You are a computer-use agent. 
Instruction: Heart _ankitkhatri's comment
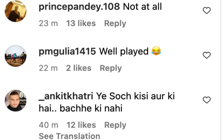(207, 100)
